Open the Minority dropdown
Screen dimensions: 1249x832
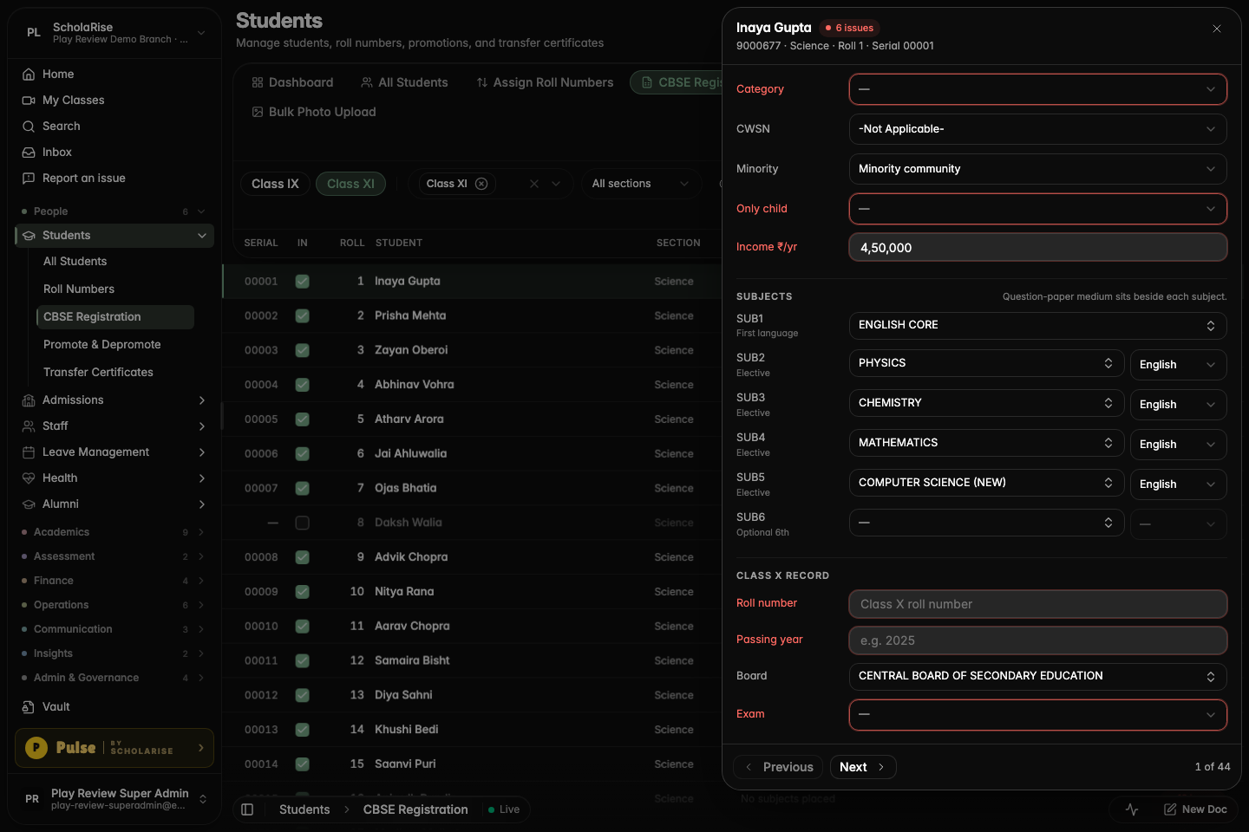pyautogui.click(x=1038, y=169)
